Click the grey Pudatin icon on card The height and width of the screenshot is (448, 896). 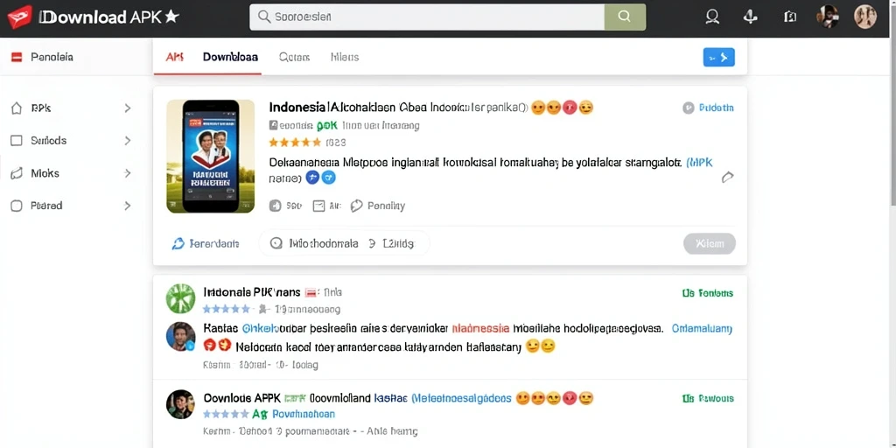(x=689, y=108)
